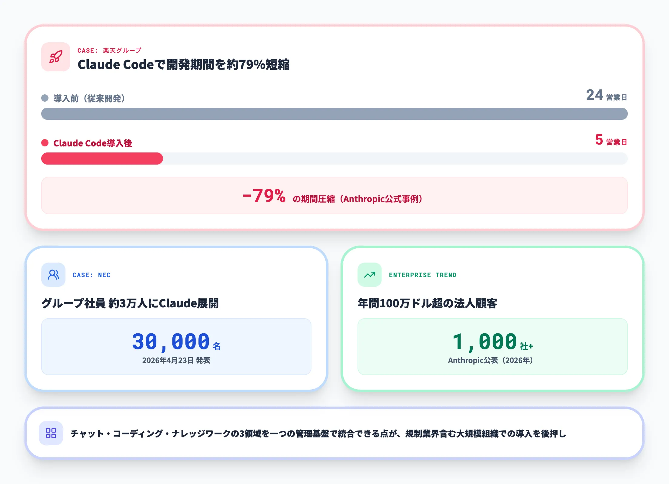The width and height of the screenshot is (669, 484).
Task: Click the bottom banner sentence starting チャット・コーディング
Action: coord(318,433)
